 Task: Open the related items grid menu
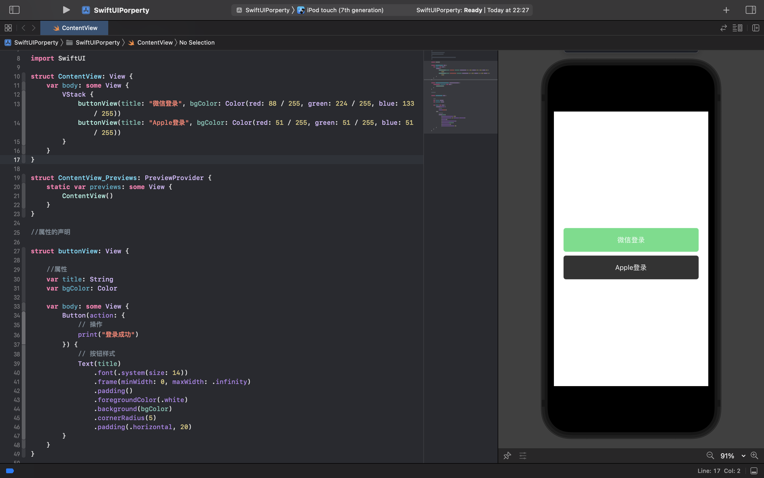pyautogui.click(x=8, y=28)
